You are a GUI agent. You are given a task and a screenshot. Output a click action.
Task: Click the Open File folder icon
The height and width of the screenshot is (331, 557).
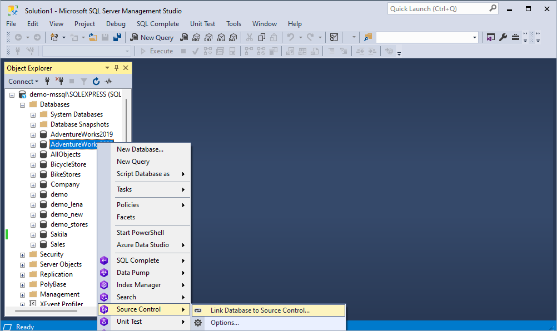(x=93, y=37)
